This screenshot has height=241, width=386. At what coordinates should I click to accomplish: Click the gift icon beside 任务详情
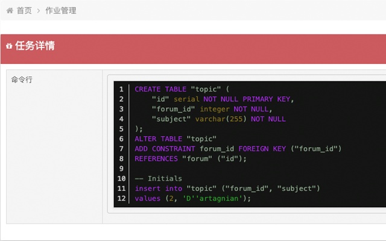[9, 46]
